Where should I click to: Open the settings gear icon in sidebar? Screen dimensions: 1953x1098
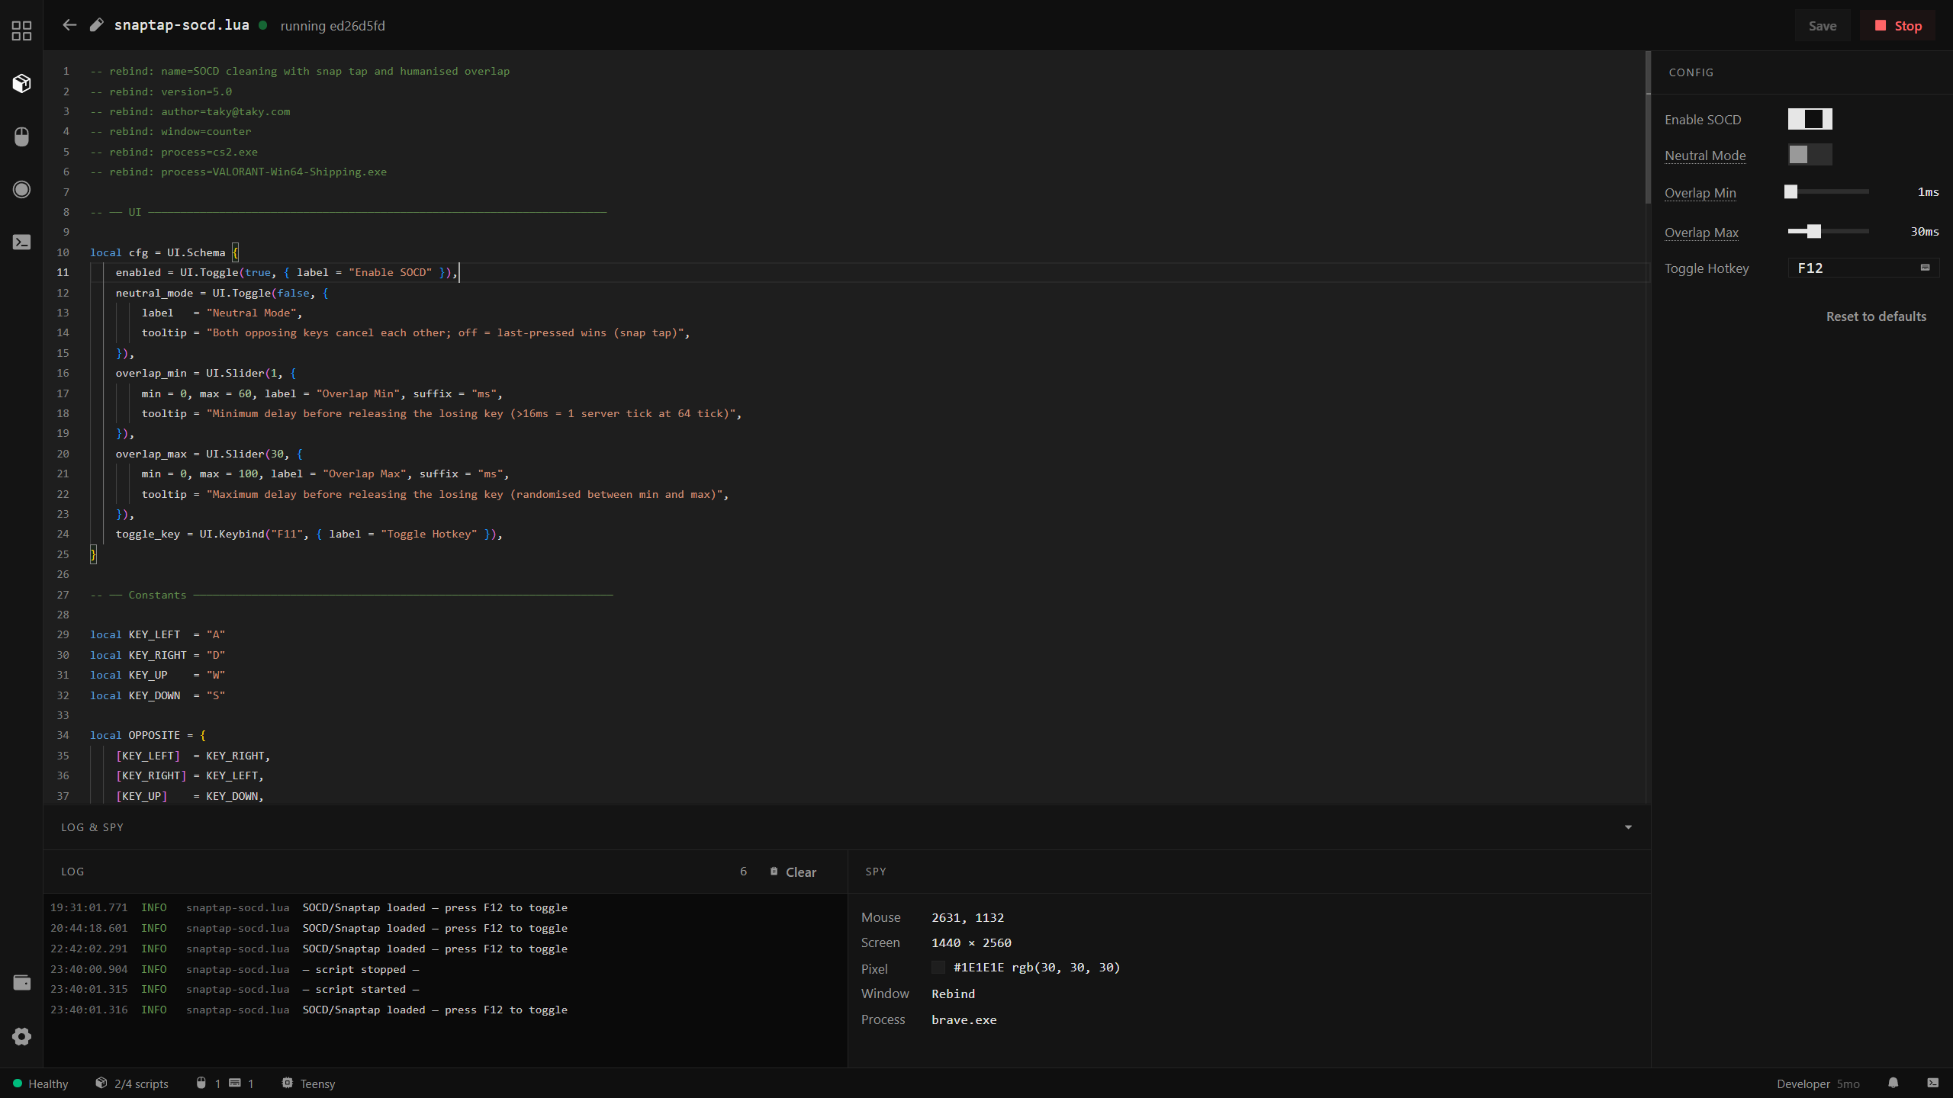pos(21,1036)
